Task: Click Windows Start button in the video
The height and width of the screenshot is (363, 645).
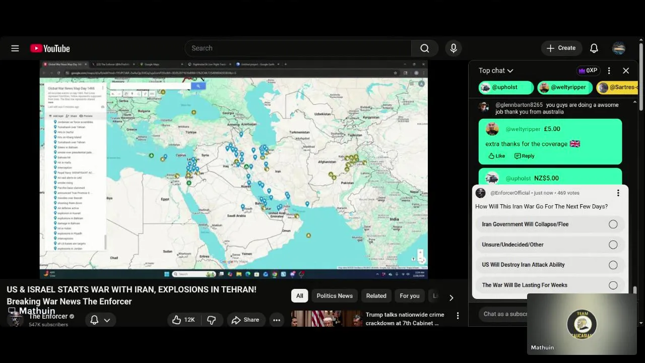Action: coord(166,274)
